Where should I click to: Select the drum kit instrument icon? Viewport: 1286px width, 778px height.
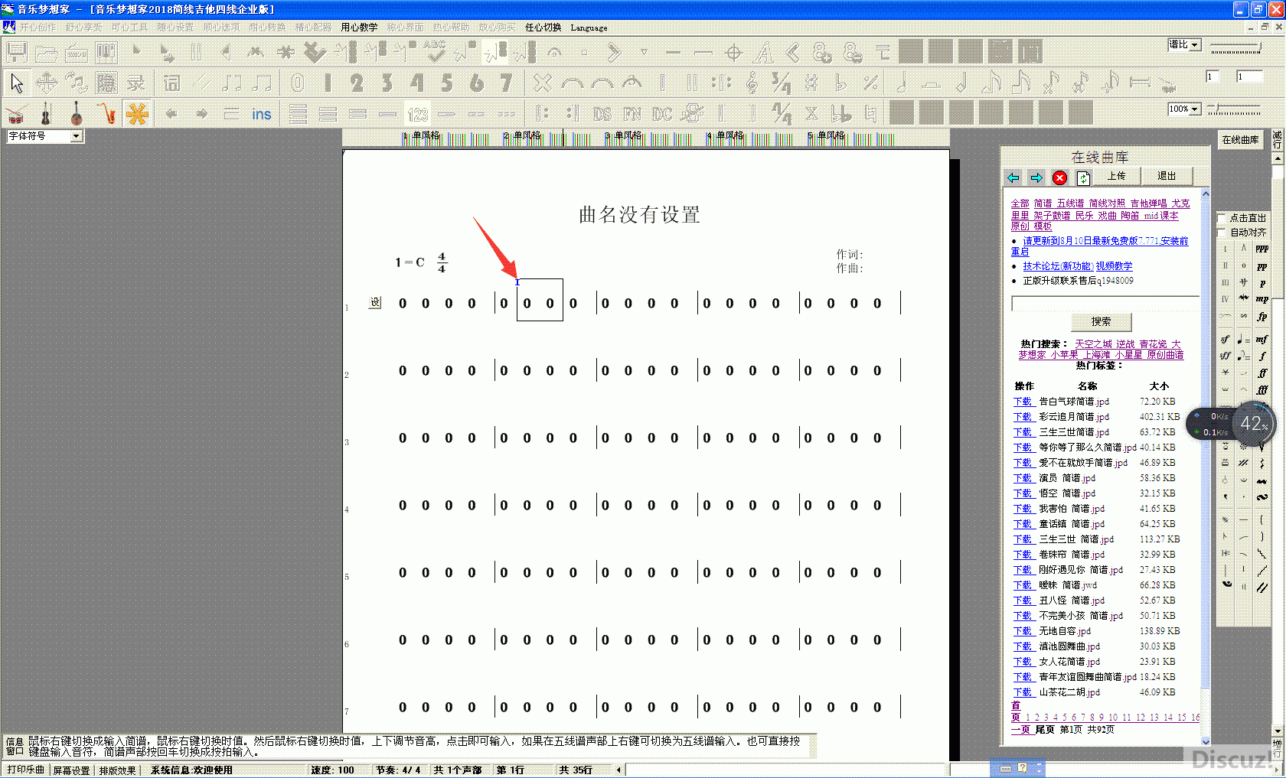16,114
